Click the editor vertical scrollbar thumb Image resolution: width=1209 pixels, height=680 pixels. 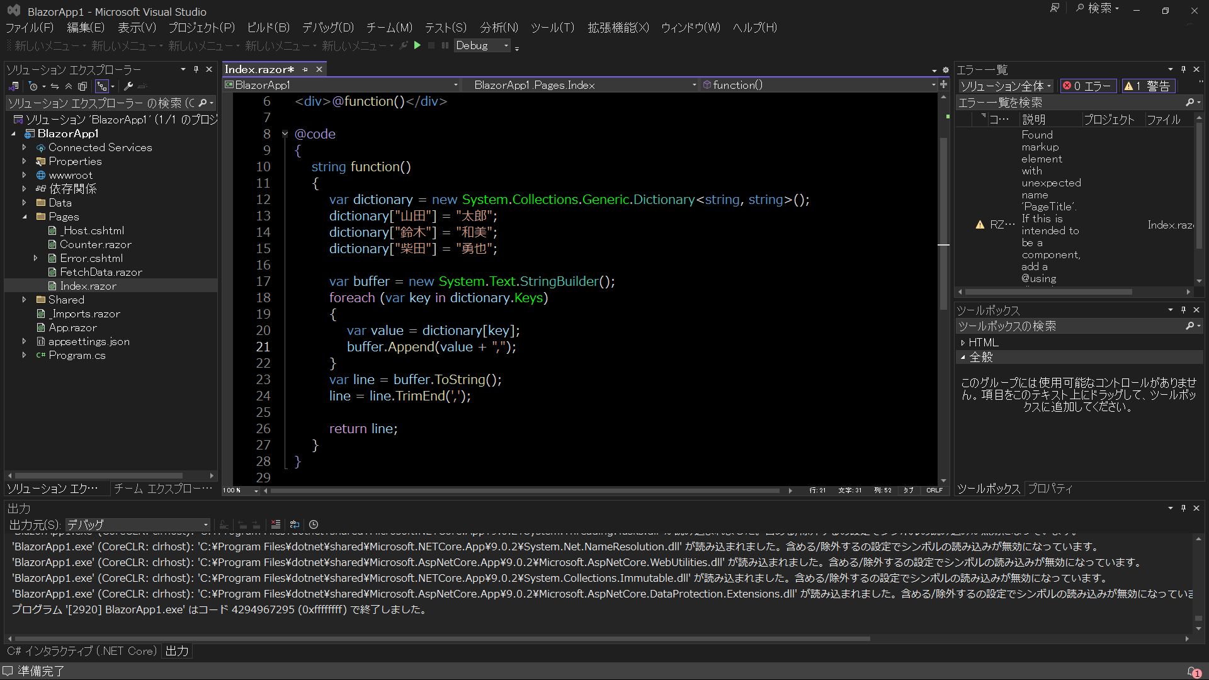pos(943,224)
